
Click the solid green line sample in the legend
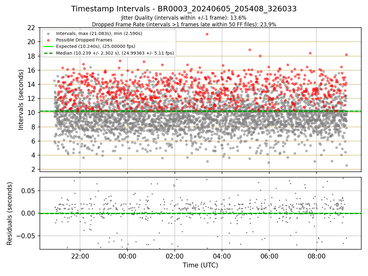48,46
